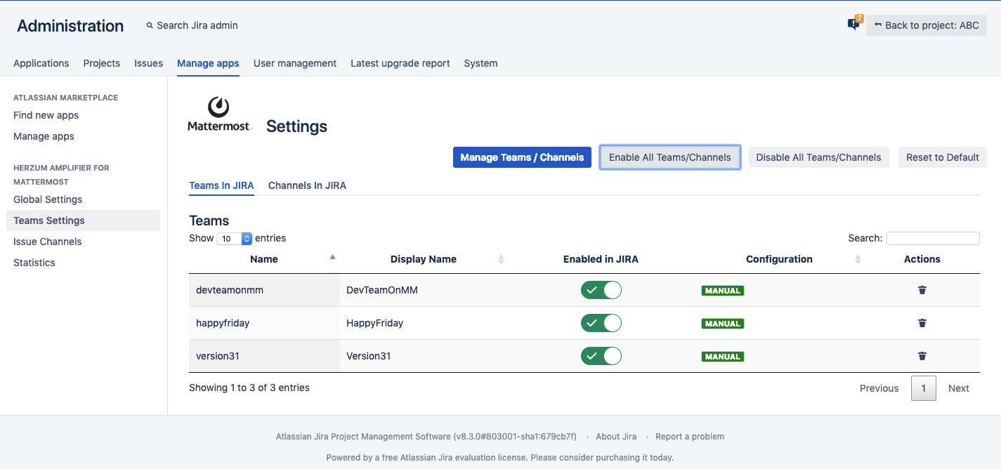Viewport: 1001px width, 469px height.
Task: Toggle happyfriday Enabled in JIRA switch
Action: pyautogui.click(x=601, y=323)
